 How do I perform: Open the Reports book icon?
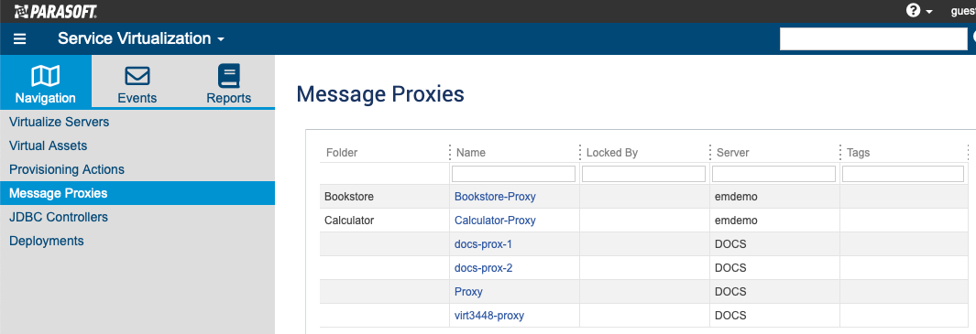coord(228,76)
